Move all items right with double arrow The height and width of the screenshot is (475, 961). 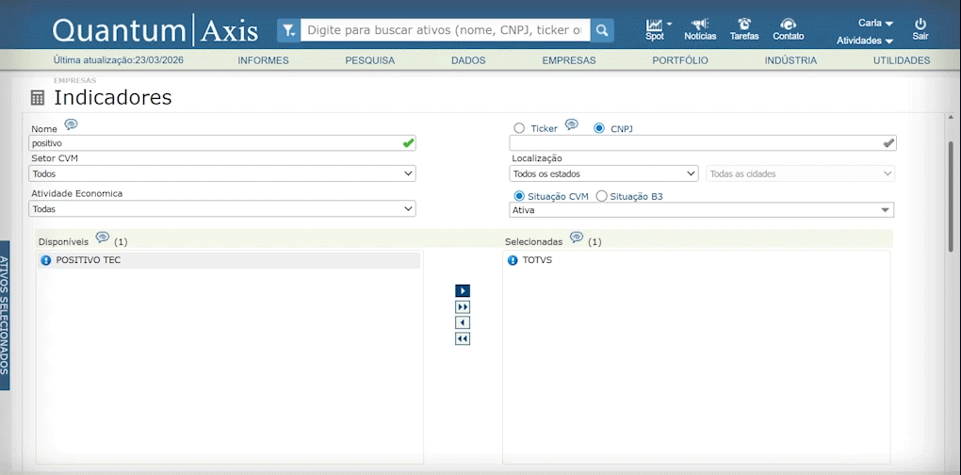pos(463,307)
